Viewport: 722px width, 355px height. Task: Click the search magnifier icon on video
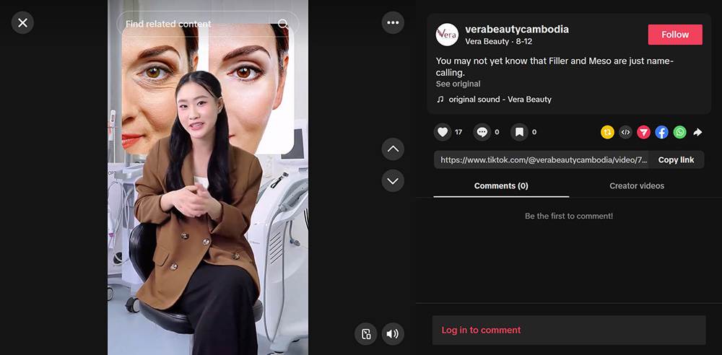point(283,24)
